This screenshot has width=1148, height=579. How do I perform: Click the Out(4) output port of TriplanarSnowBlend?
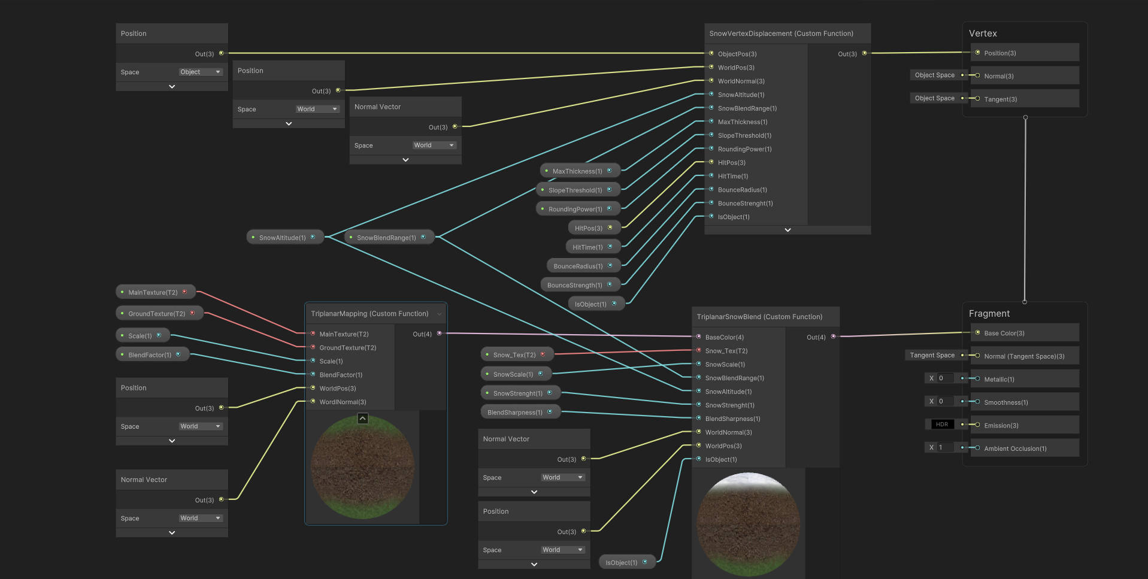[833, 337]
